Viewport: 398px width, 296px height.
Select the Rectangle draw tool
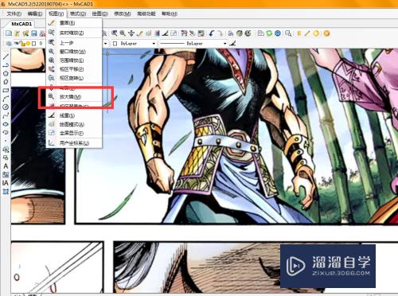point(6,90)
